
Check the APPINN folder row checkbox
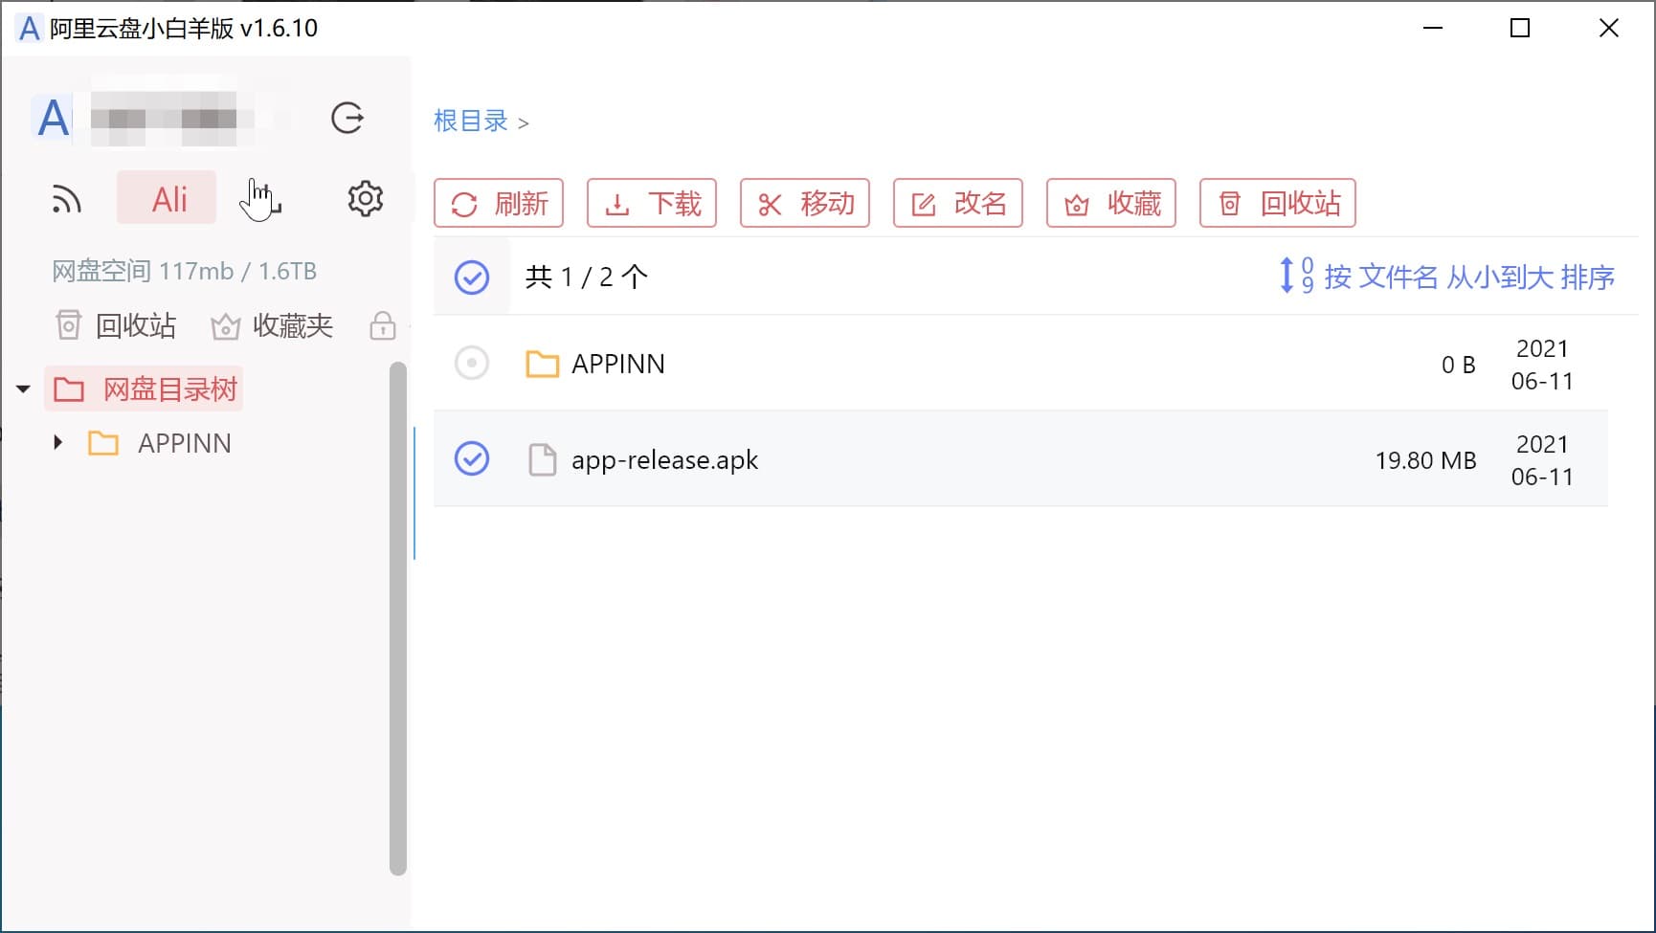pyautogui.click(x=472, y=363)
